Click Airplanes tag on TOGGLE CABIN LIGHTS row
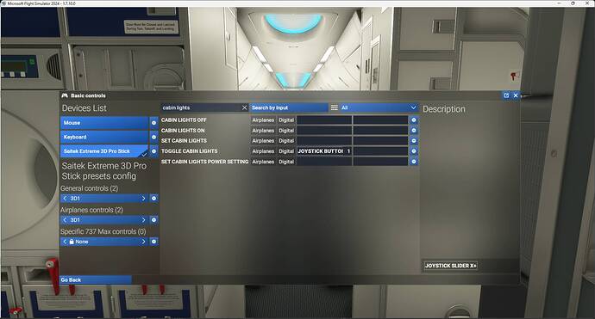595x319 pixels. click(263, 151)
